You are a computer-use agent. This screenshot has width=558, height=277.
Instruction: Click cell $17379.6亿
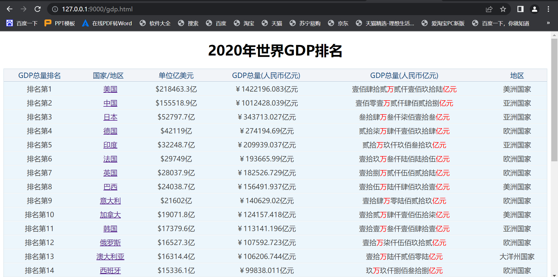tap(176, 229)
